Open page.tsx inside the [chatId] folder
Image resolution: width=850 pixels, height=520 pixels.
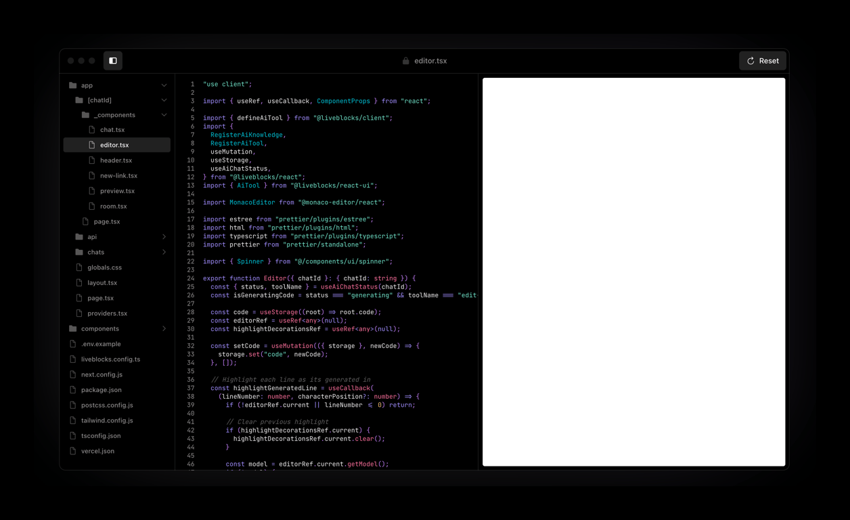(117, 221)
